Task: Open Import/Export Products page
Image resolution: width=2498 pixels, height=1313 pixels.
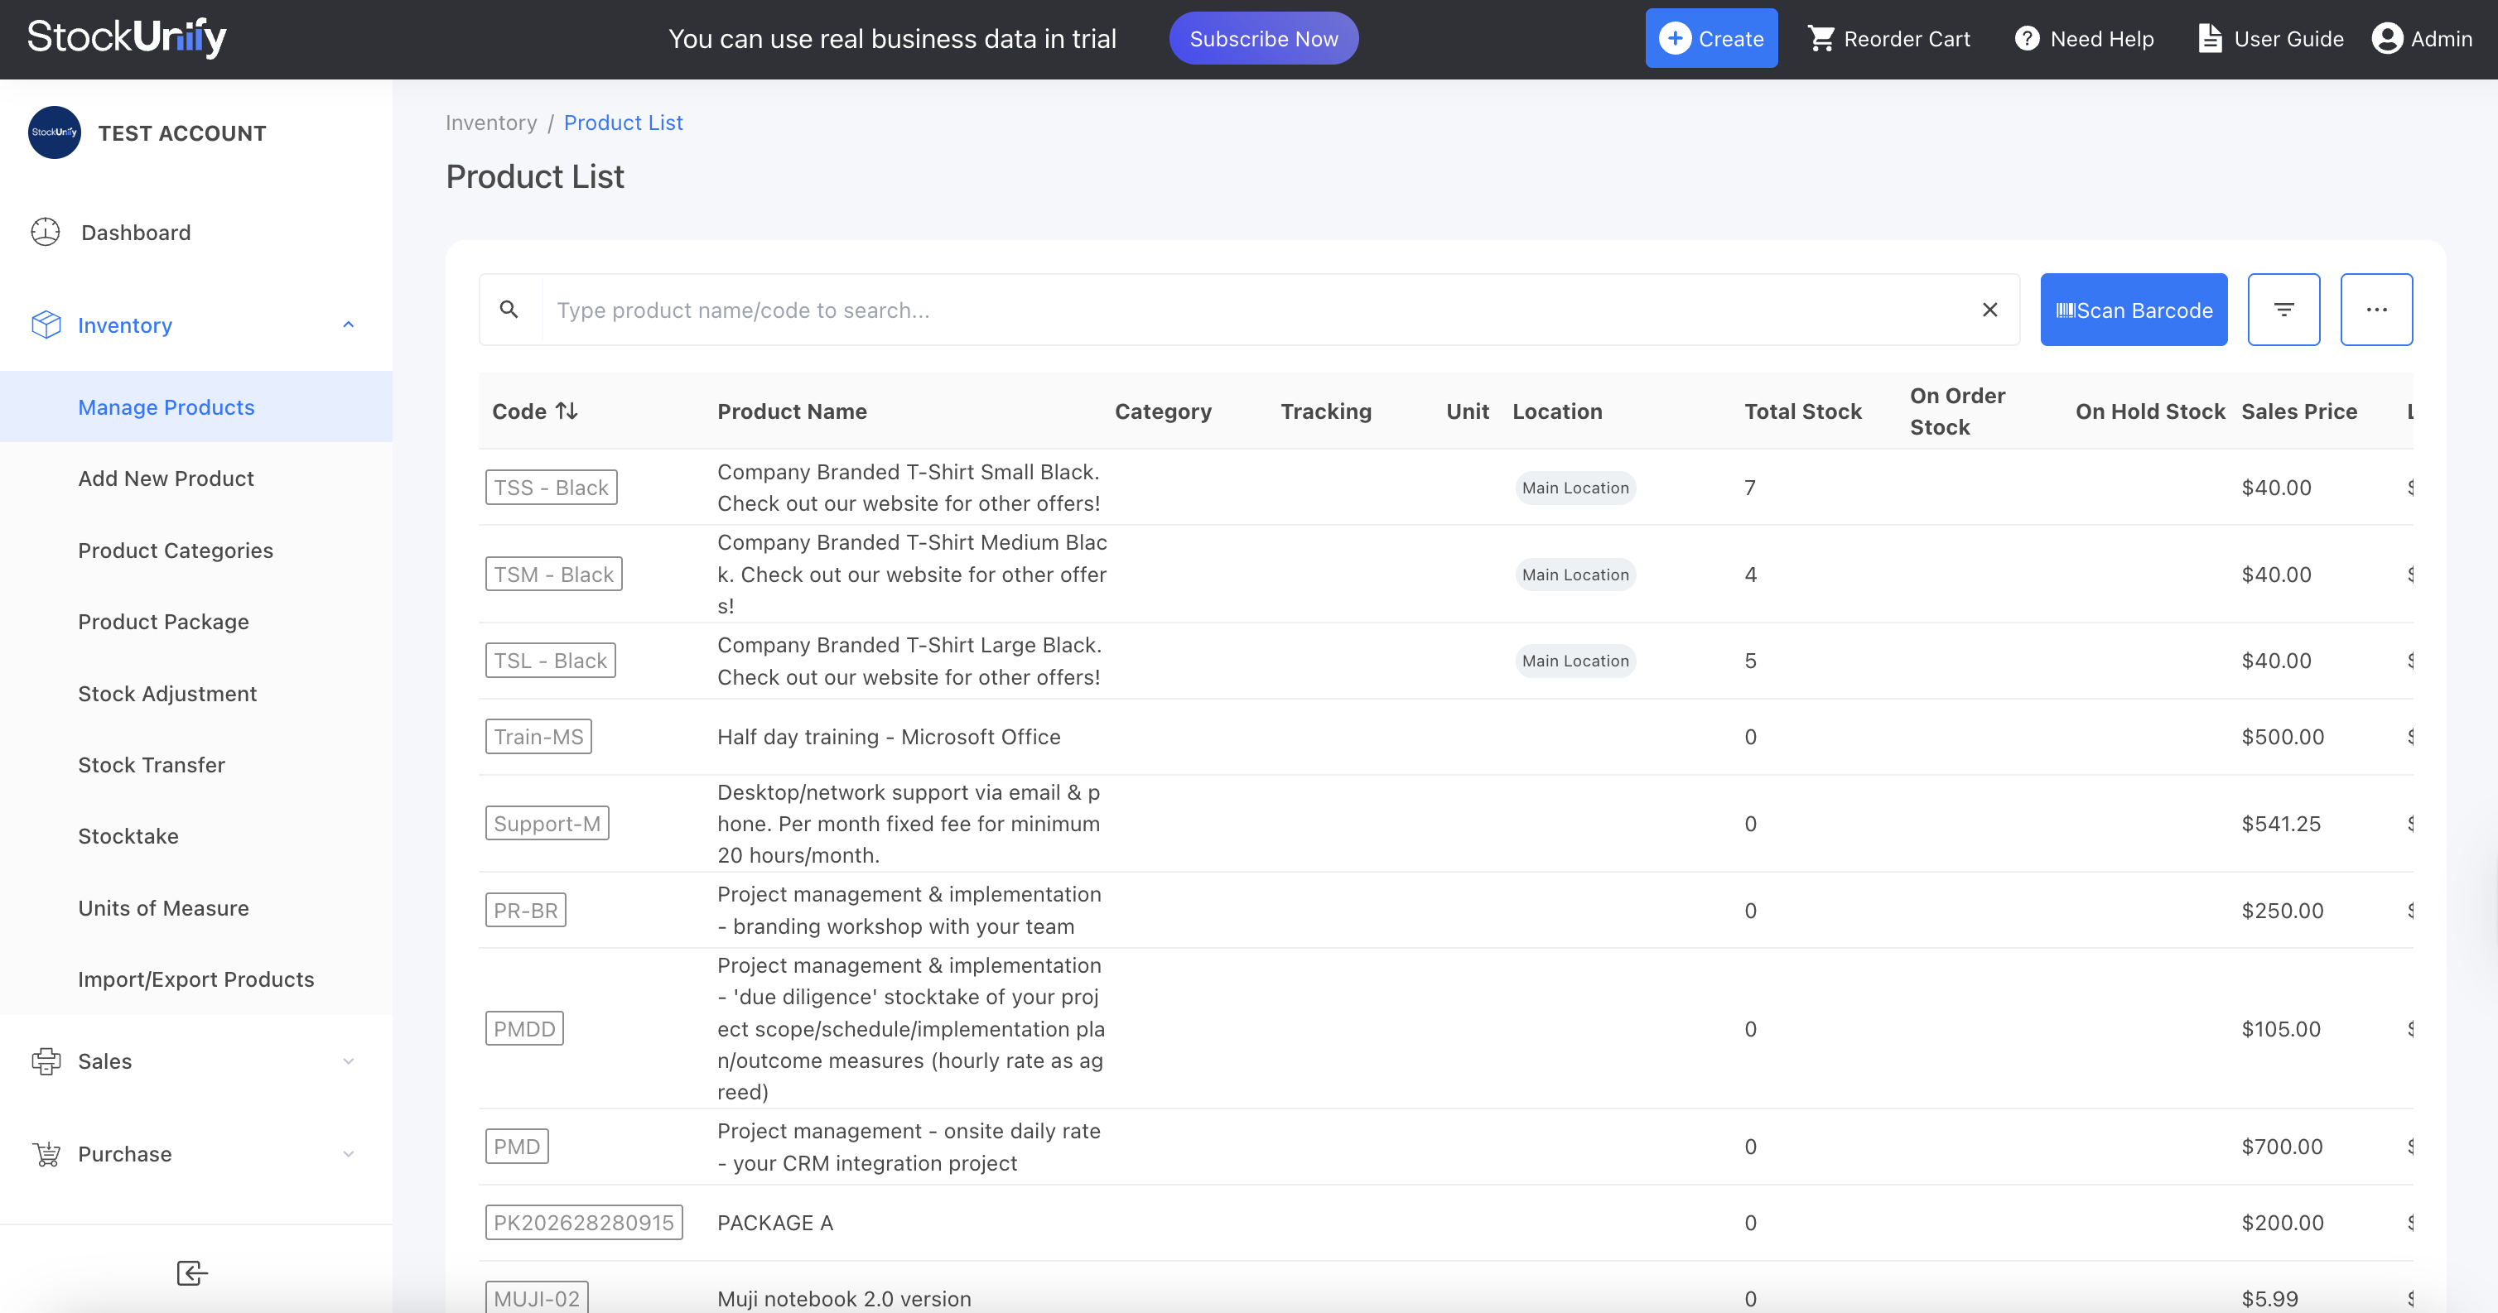Action: point(196,979)
